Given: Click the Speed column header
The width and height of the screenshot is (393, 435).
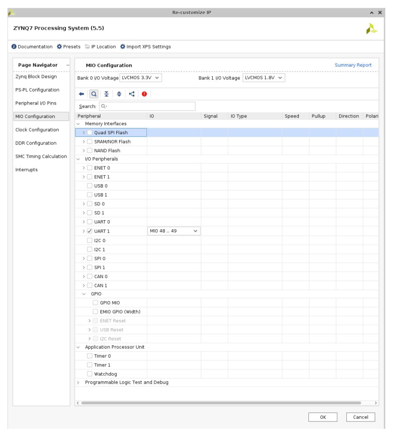Looking at the screenshot, I should point(295,116).
